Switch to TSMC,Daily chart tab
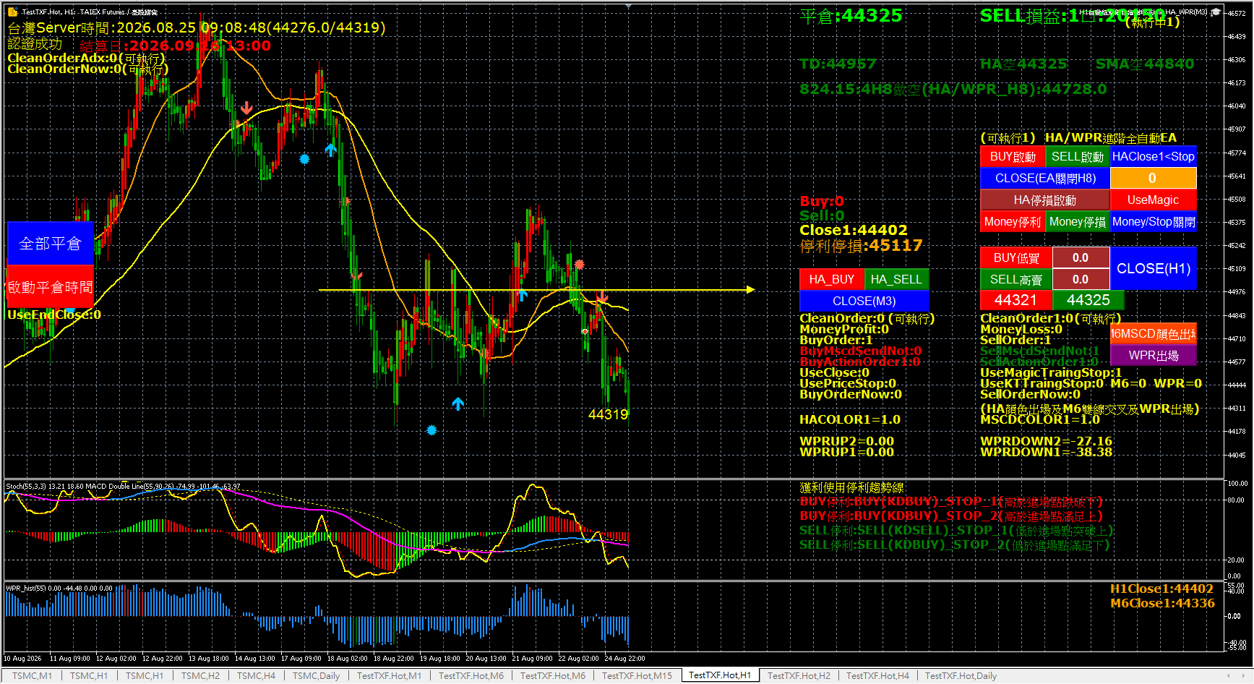This screenshot has width=1254, height=684. click(316, 676)
